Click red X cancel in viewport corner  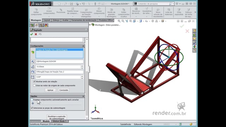tap(187, 31)
